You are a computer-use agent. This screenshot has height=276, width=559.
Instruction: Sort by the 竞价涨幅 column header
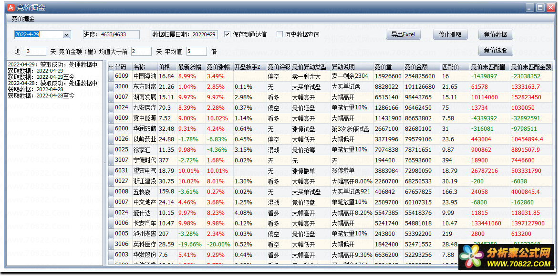point(219,67)
